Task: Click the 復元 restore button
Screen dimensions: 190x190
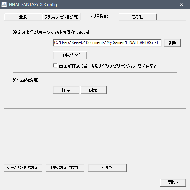Action: (x=93, y=90)
